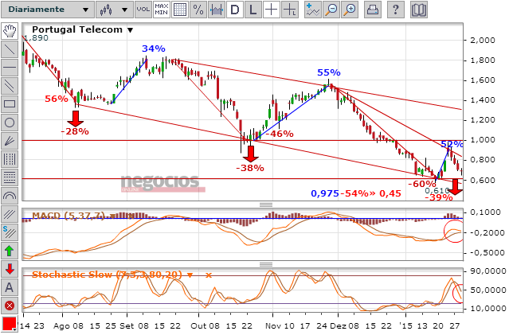This screenshot has height=335, width=509.
Task: Select the circle drawing tool
Action: (10, 123)
